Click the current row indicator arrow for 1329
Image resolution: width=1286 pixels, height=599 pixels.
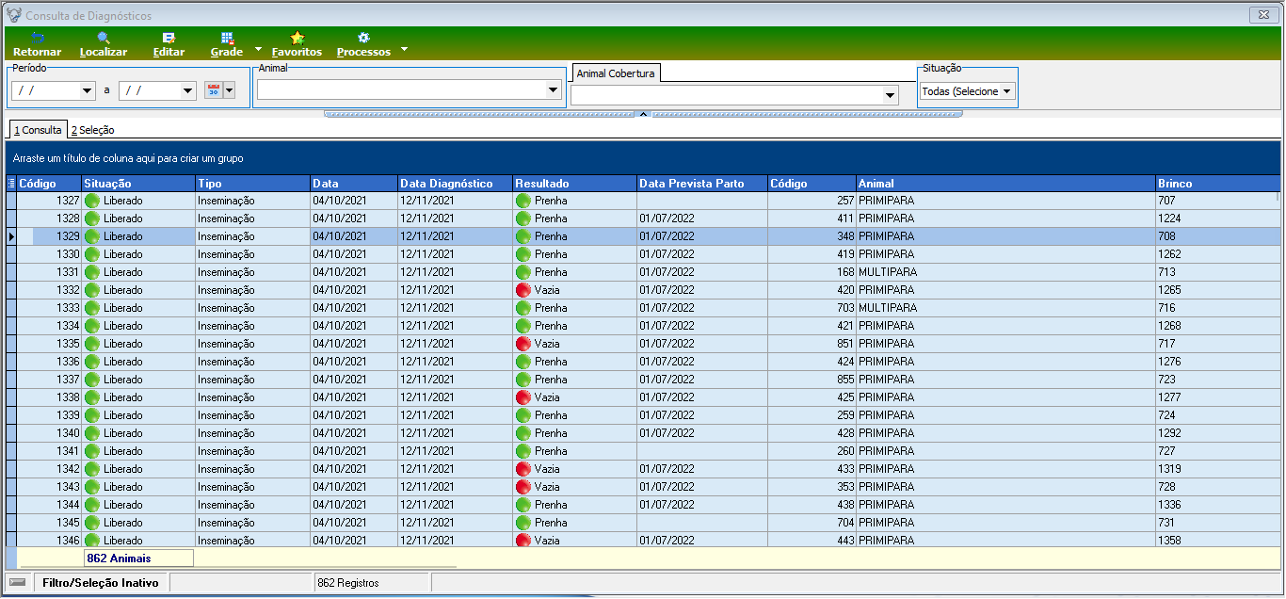(11, 236)
